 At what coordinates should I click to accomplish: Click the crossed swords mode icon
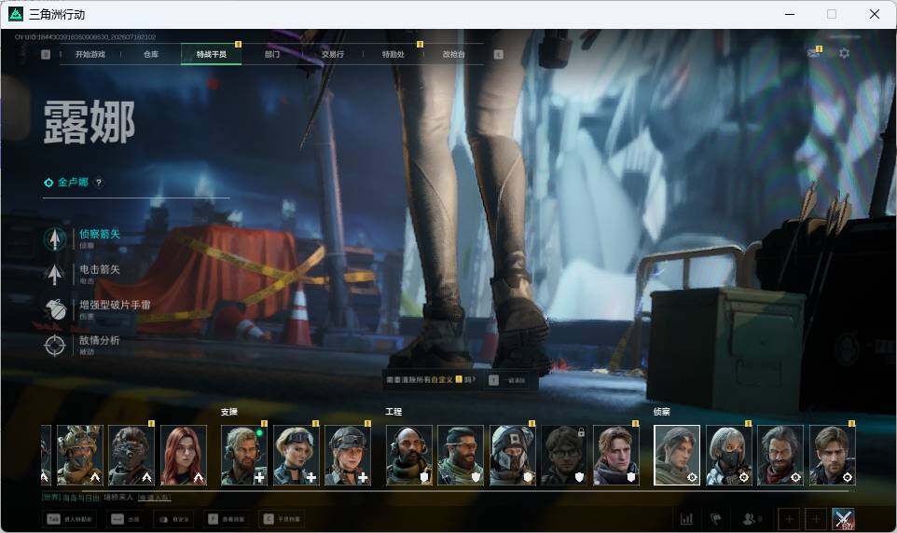(843, 519)
